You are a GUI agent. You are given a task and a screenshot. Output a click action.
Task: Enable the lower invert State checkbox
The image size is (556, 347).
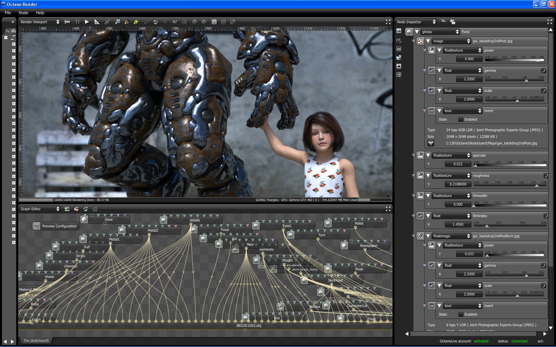point(461,314)
